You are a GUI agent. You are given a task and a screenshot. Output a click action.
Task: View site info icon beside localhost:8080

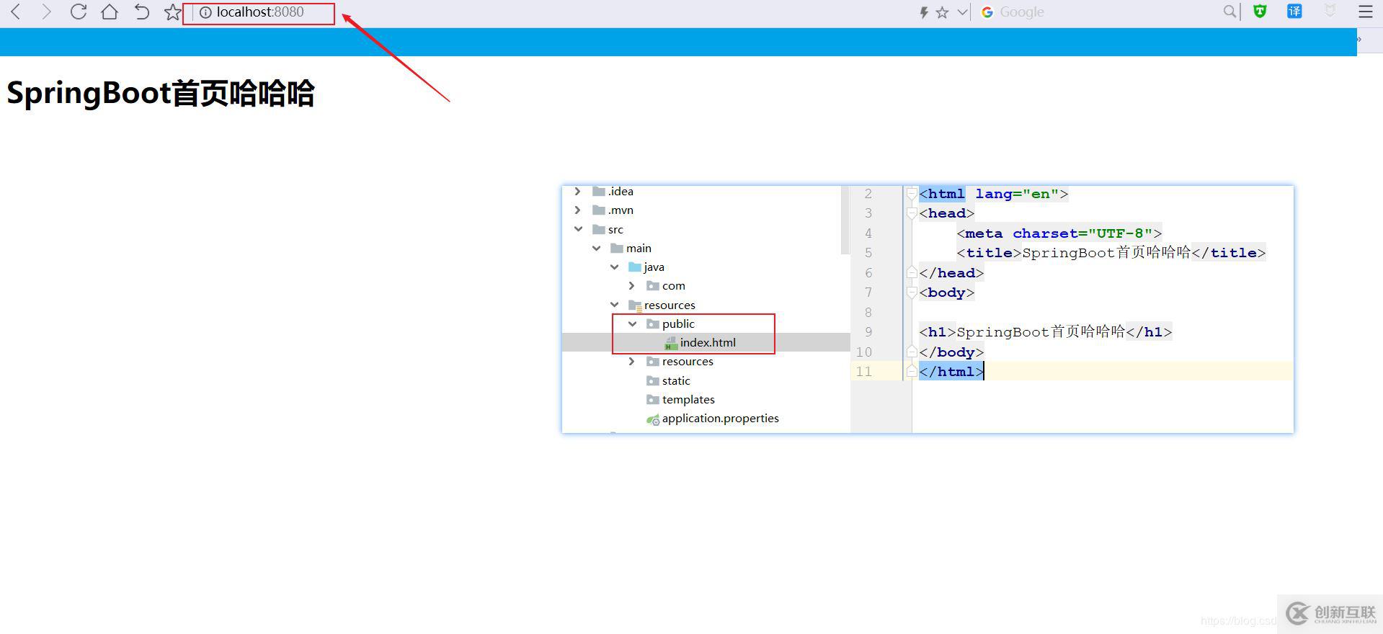(x=205, y=12)
